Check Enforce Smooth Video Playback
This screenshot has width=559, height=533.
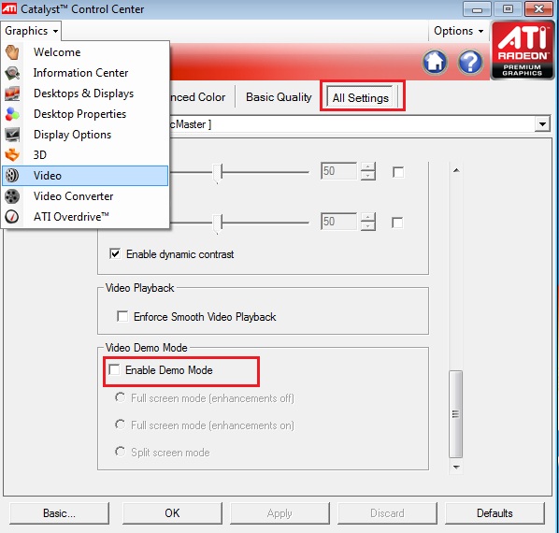click(122, 316)
